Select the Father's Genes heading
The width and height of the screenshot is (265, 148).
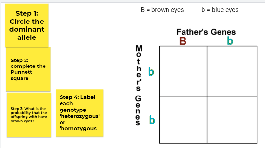coord(206,32)
